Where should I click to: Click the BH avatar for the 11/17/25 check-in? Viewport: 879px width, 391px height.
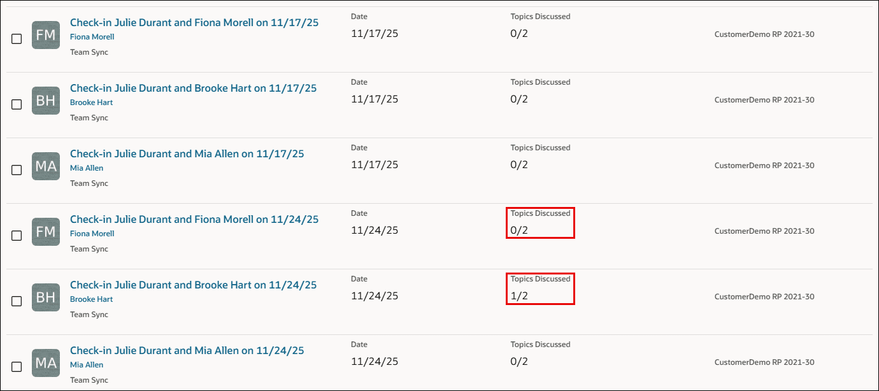click(x=46, y=101)
